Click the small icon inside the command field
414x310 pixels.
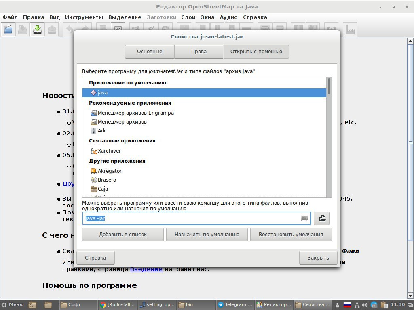[304, 218]
